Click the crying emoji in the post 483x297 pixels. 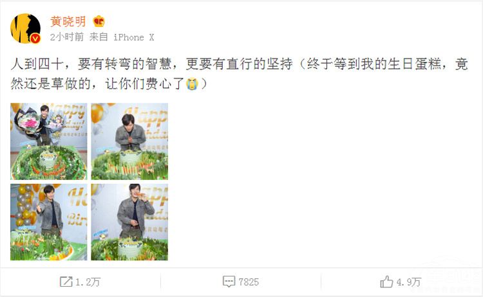pos(192,84)
